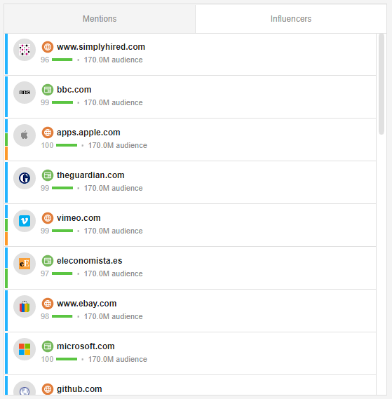Click the Guardian logo avatar
Viewport: 392px width, 399px height.
tap(25, 178)
